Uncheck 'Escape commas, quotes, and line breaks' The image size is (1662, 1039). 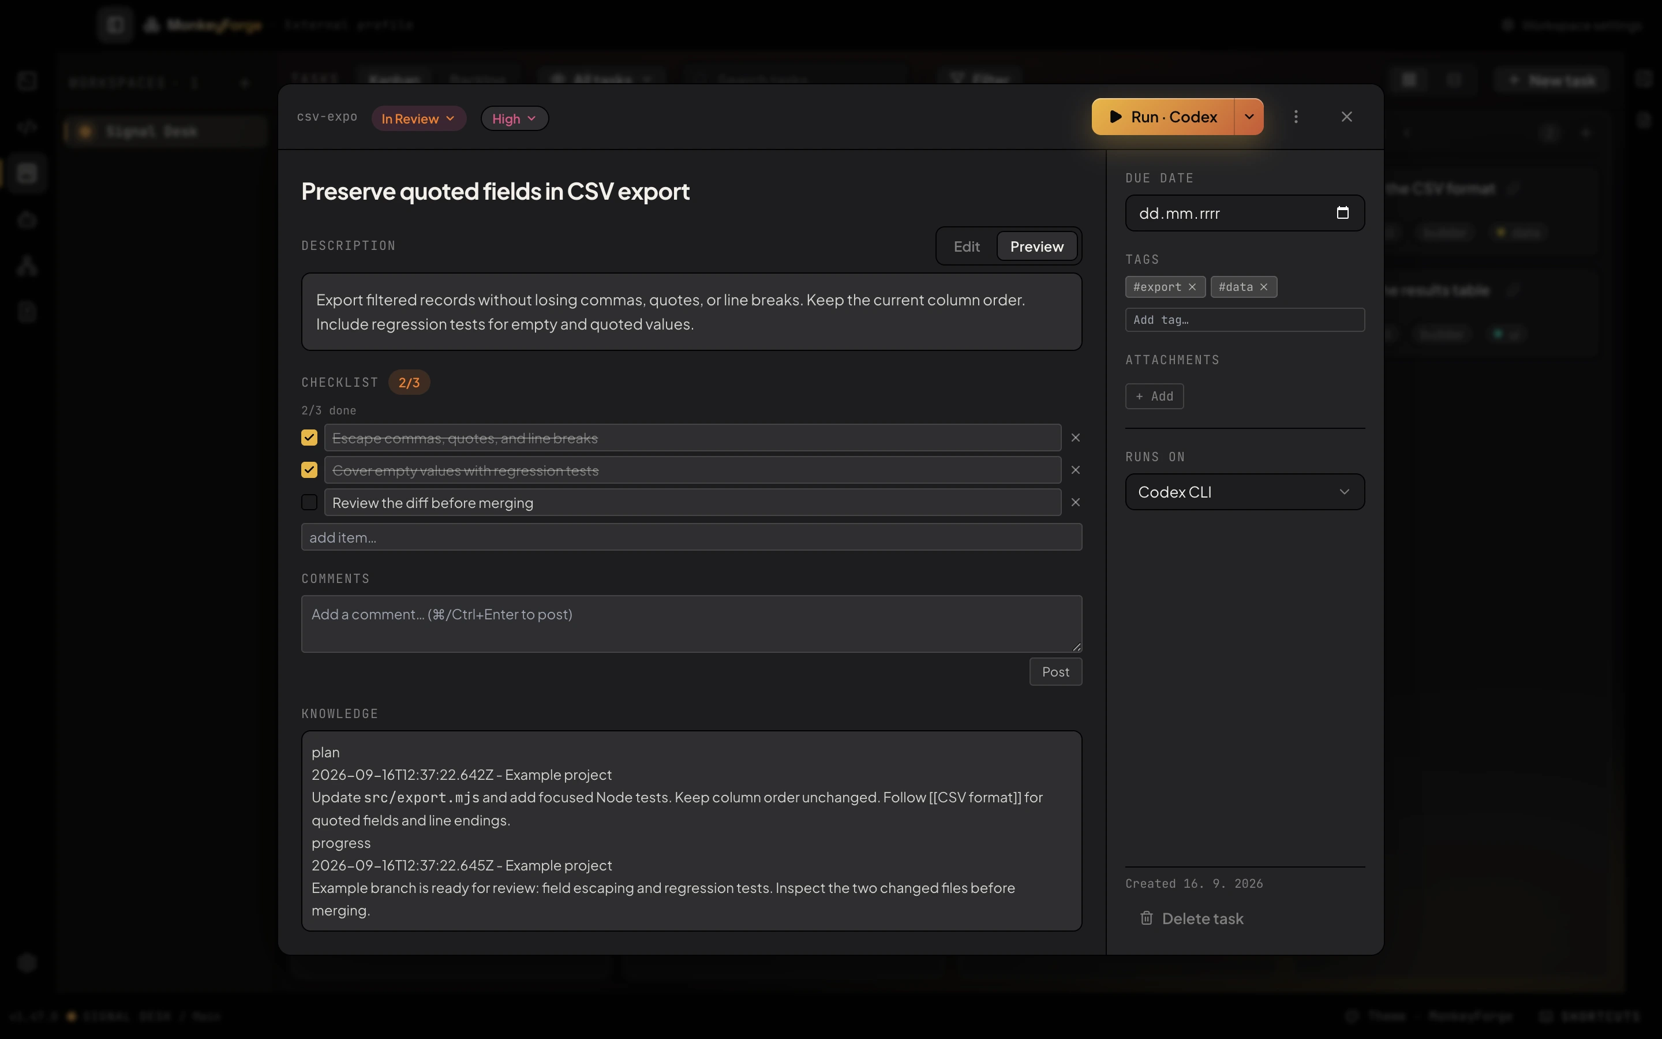coord(309,438)
